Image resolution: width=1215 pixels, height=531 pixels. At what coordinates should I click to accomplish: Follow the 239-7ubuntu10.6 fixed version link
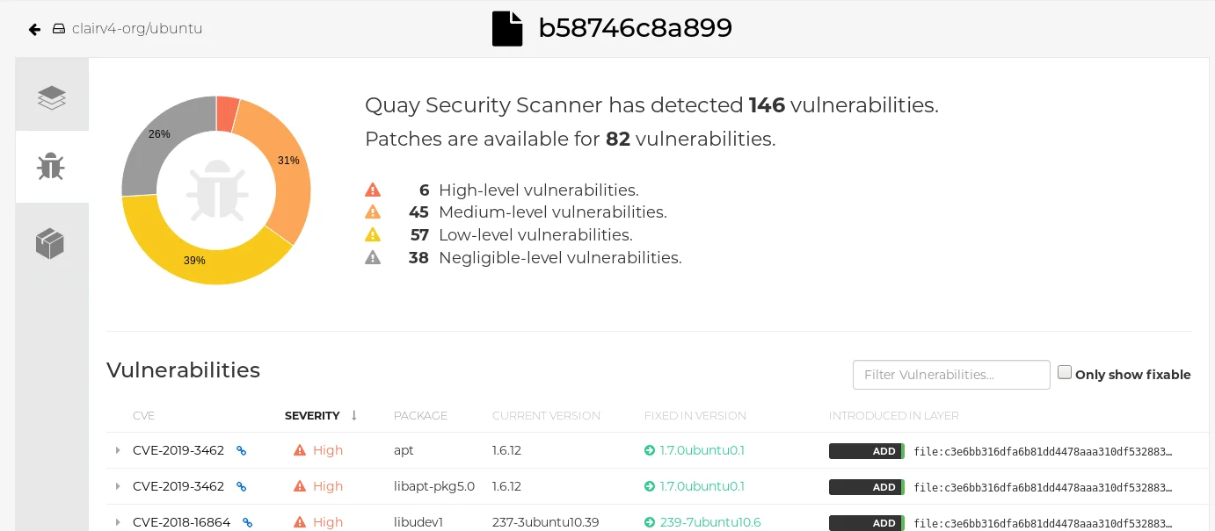[x=709, y=522]
